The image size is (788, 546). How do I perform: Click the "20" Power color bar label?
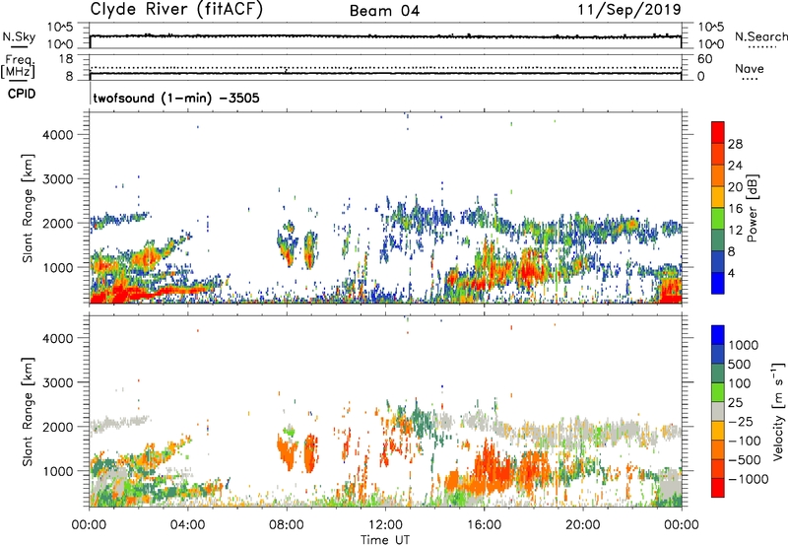point(735,187)
